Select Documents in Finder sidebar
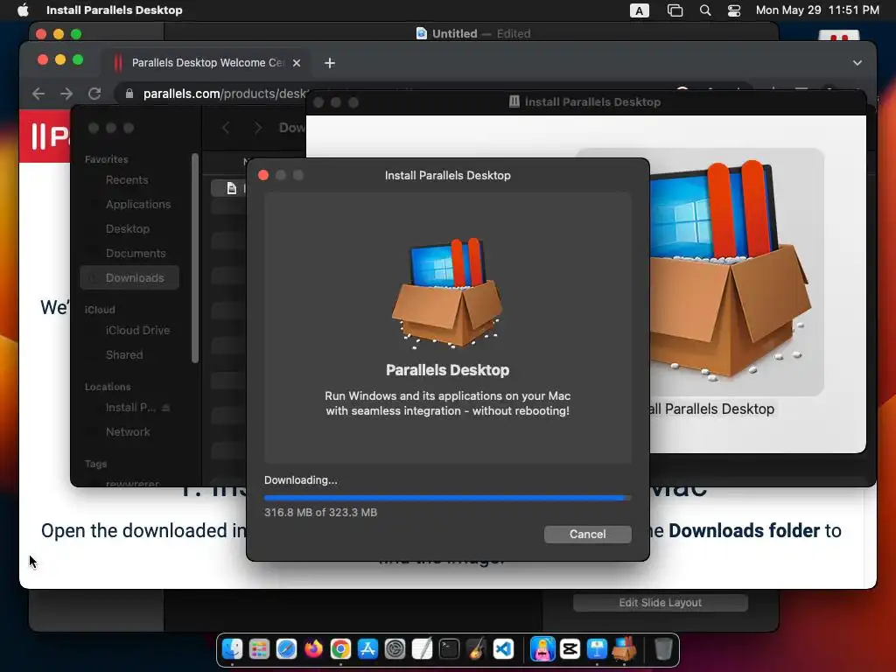896x672 pixels. pyautogui.click(x=136, y=253)
